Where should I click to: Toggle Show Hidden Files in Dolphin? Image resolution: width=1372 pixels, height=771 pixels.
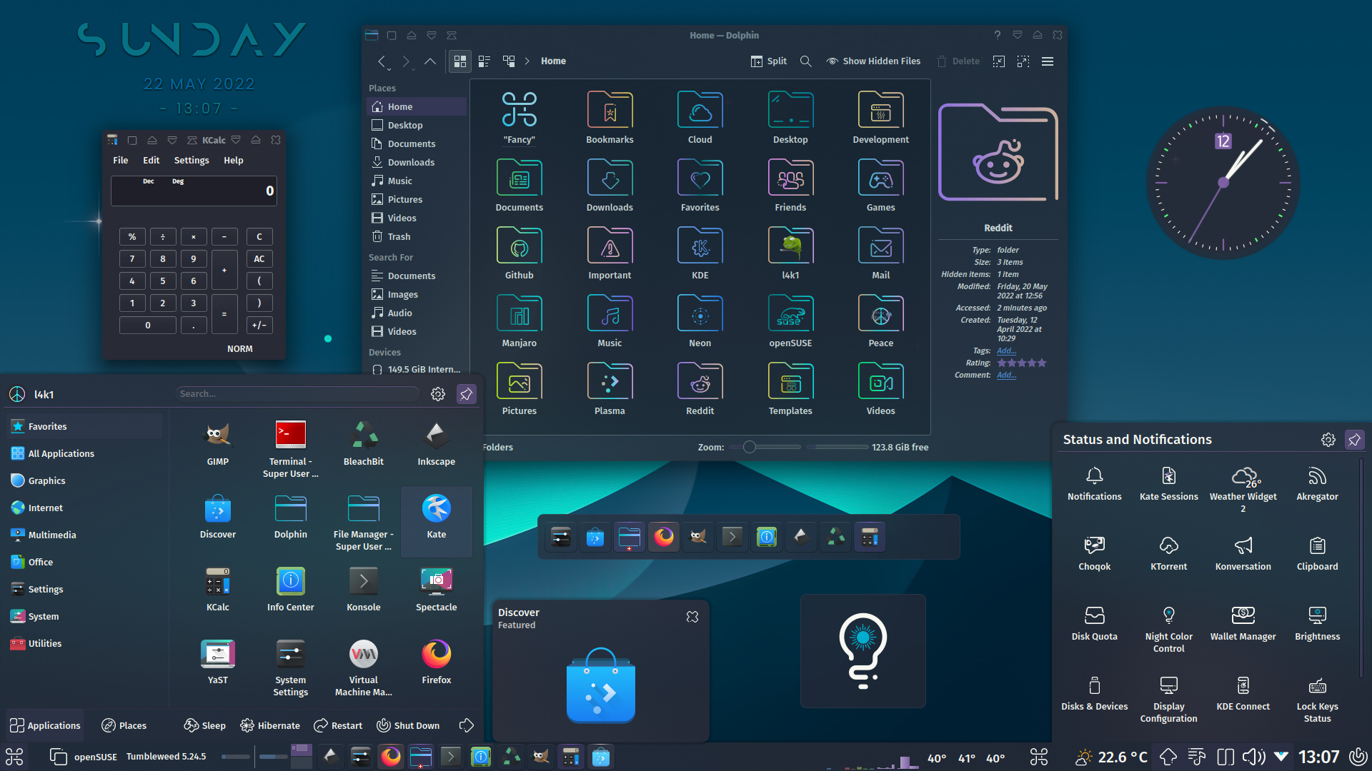coord(873,61)
